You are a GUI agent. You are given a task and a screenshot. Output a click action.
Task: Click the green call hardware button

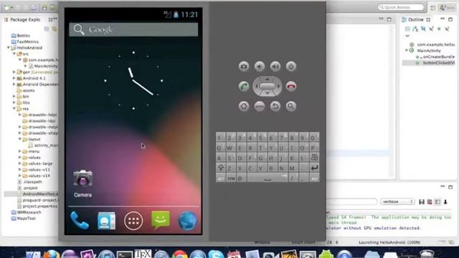244,86
